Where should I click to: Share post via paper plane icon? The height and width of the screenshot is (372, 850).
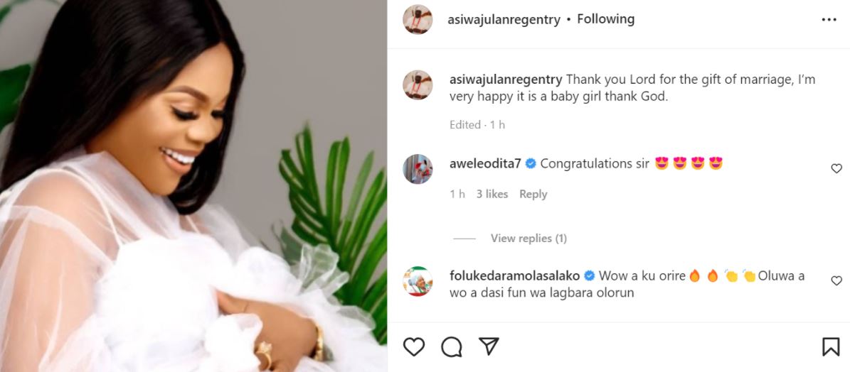488,346
